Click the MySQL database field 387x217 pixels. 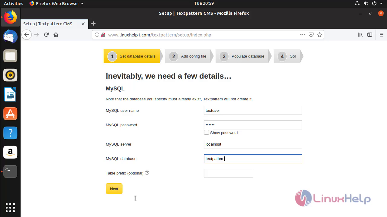(x=253, y=159)
